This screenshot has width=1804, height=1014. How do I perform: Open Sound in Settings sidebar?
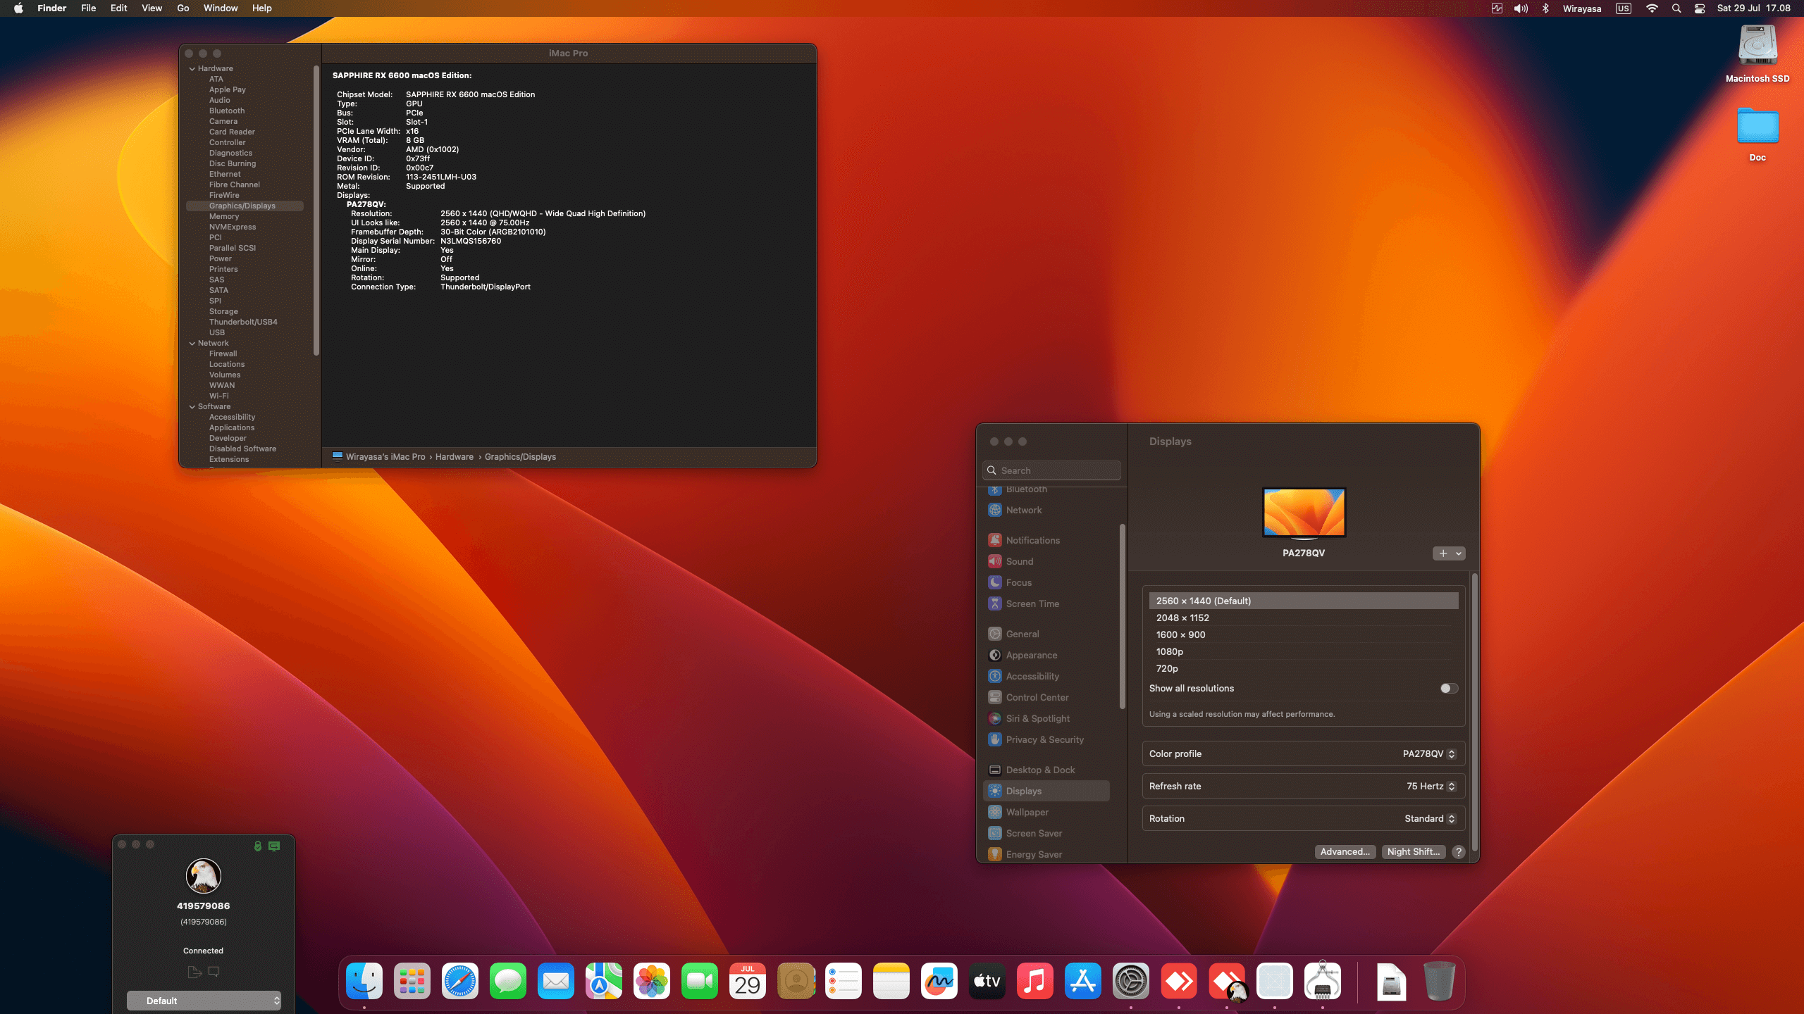pyautogui.click(x=1046, y=561)
